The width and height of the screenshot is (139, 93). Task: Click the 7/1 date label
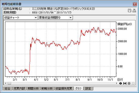pyautogui.click(x=67, y=80)
